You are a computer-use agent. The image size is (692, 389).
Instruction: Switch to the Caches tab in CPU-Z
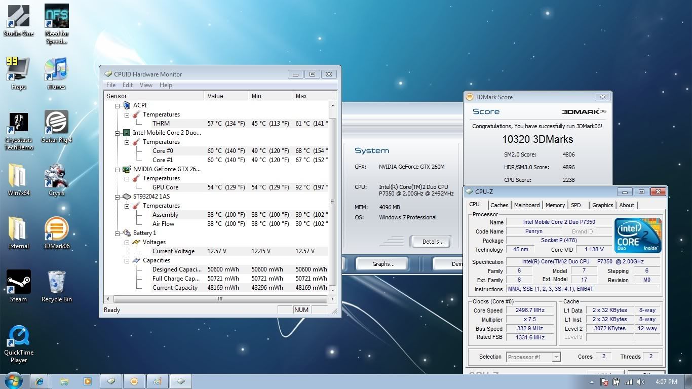point(499,205)
